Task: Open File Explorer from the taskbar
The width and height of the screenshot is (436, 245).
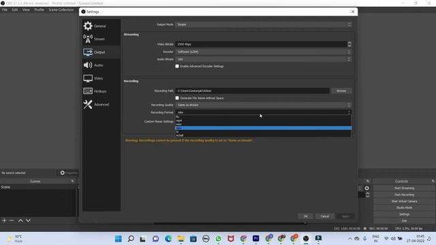Action: click(x=181, y=239)
